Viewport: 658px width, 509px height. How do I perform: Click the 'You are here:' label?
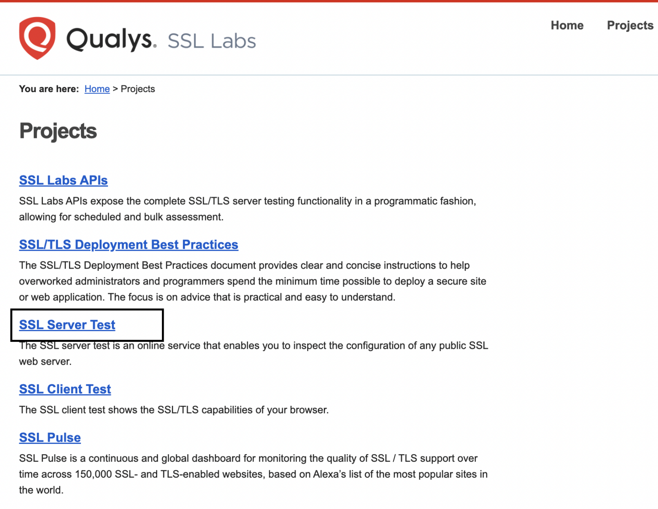tap(49, 89)
